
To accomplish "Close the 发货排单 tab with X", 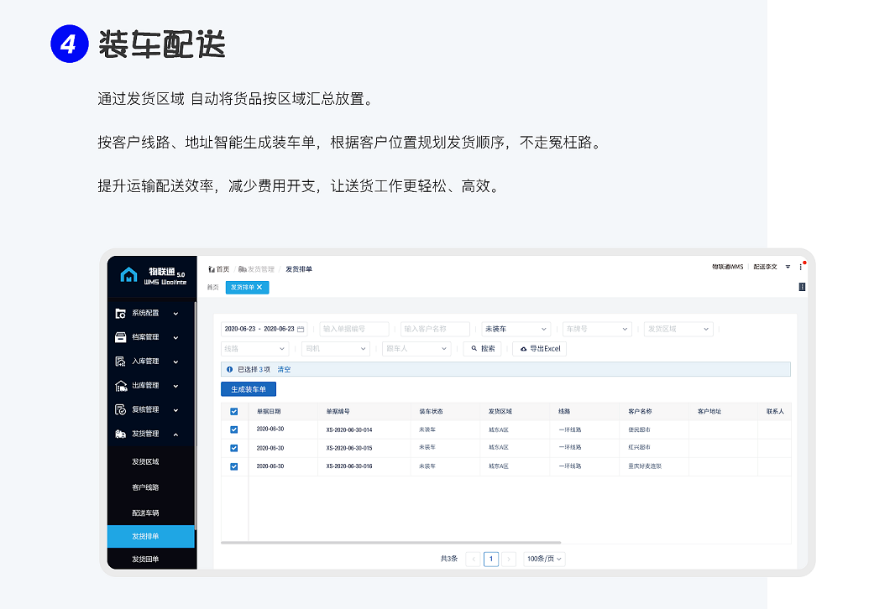I will [259, 288].
